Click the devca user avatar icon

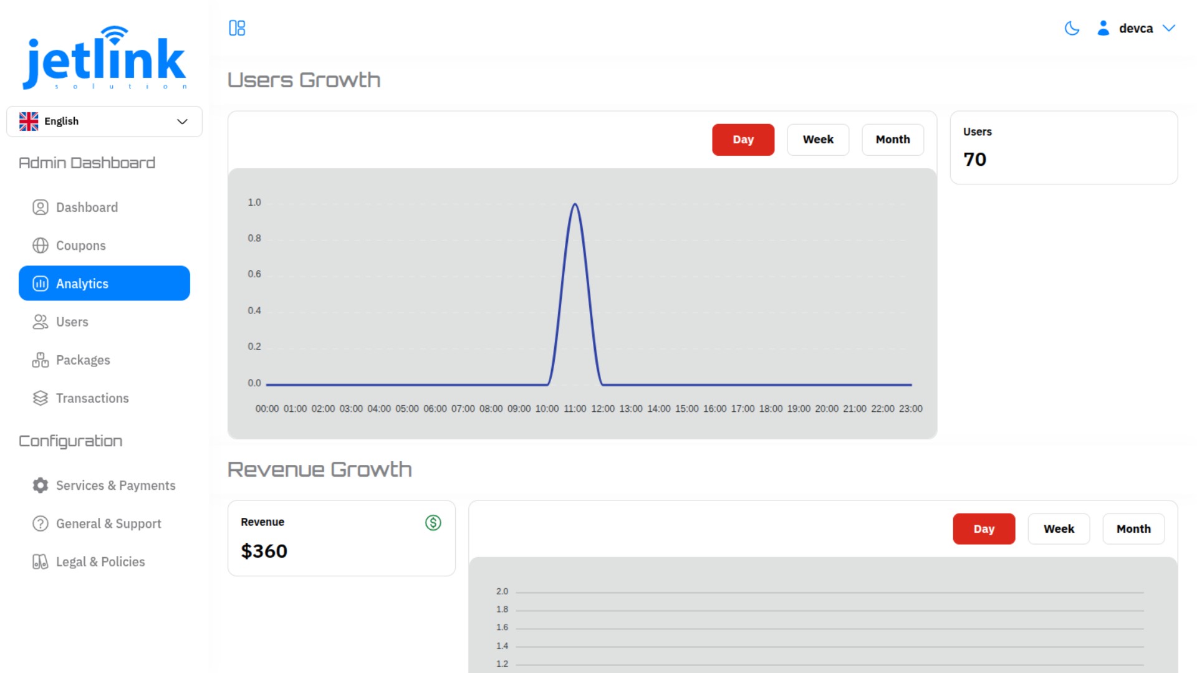pyautogui.click(x=1103, y=28)
